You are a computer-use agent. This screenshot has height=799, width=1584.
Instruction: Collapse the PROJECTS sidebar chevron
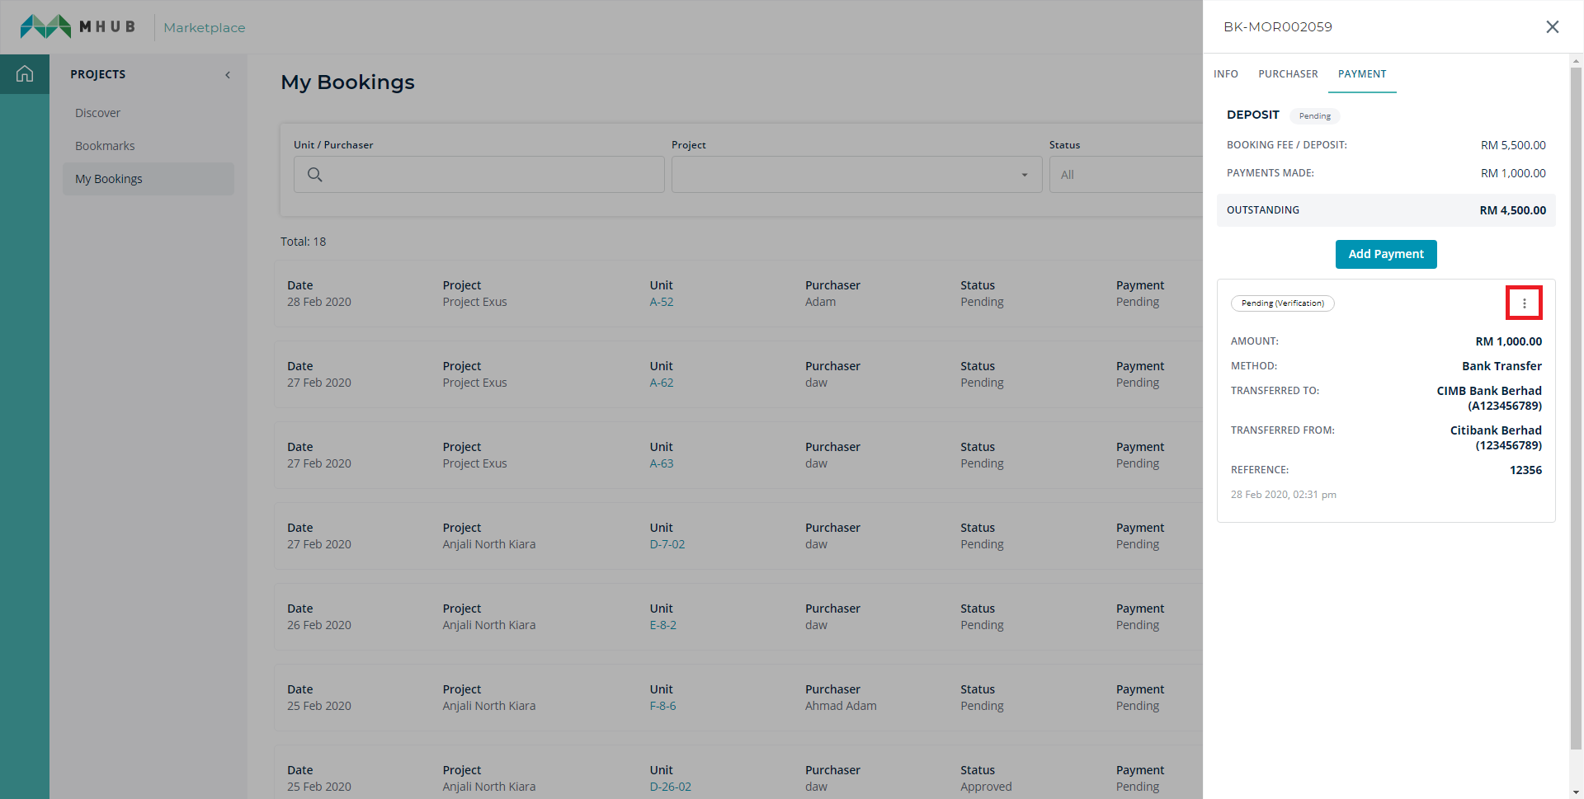coord(228,75)
